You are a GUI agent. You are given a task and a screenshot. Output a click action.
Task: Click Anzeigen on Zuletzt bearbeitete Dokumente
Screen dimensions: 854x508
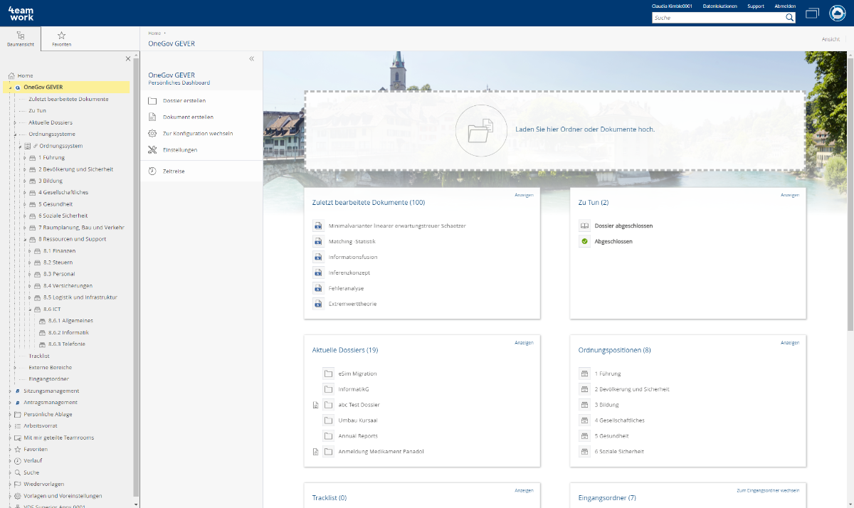524,195
